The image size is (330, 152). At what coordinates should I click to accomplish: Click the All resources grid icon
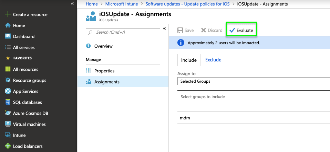pos(8,69)
